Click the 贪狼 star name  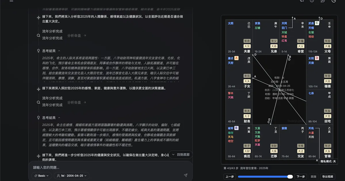257,23
